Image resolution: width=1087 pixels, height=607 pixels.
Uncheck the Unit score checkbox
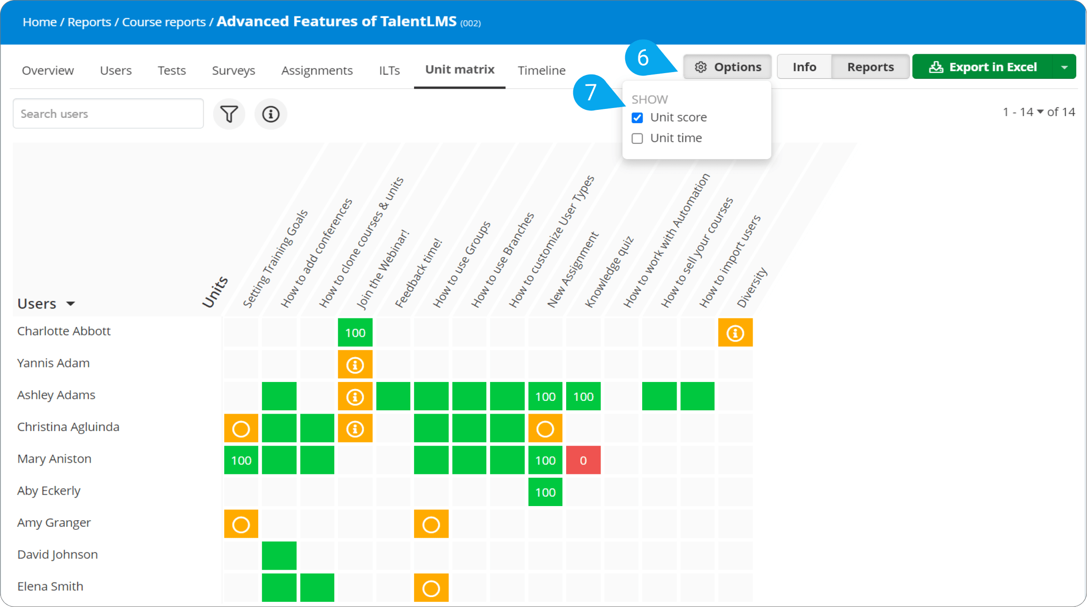tap(637, 117)
